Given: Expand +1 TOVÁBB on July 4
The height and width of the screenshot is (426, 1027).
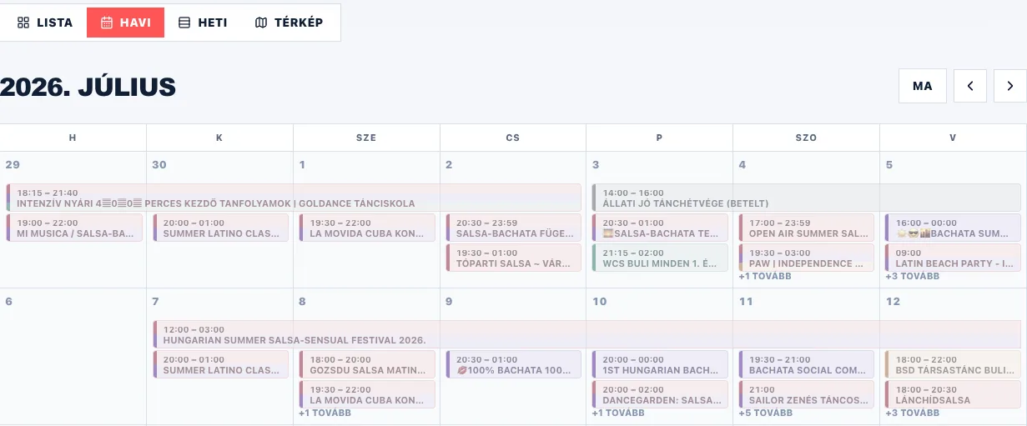Looking at the screenshot, I should point(766,276).
